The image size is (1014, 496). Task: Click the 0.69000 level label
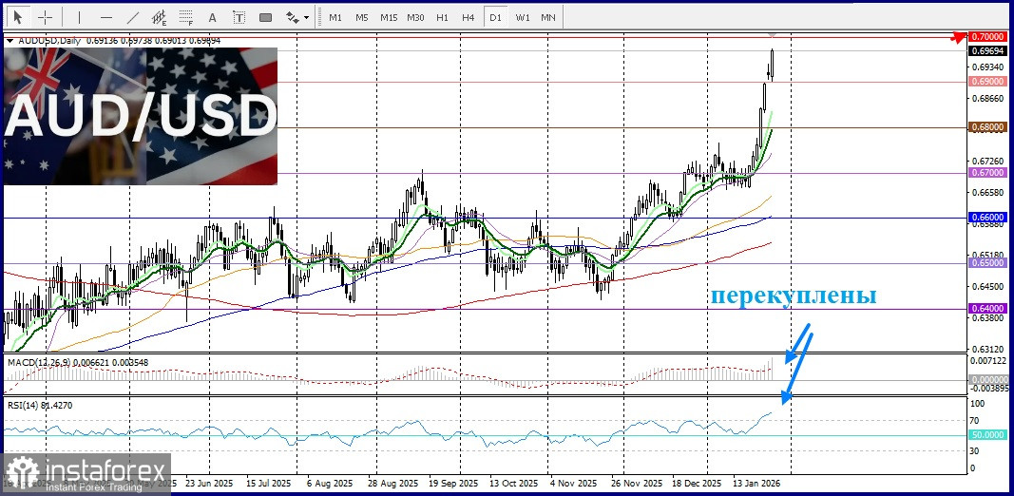click(986, 82)
